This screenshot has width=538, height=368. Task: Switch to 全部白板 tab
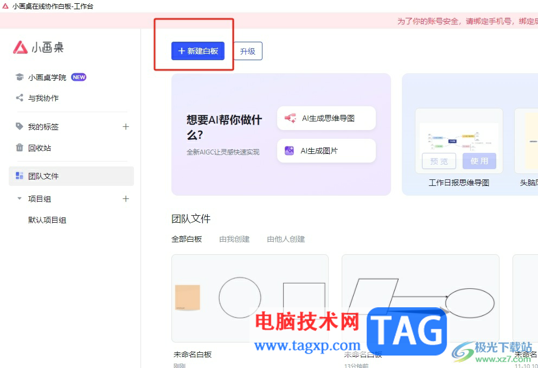(187, 239)
